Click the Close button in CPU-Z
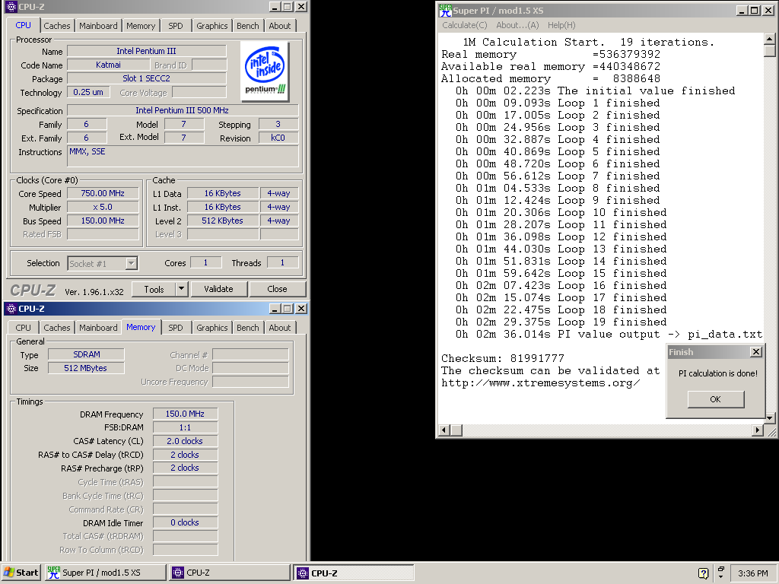The image size is (779, 584). 277,289
